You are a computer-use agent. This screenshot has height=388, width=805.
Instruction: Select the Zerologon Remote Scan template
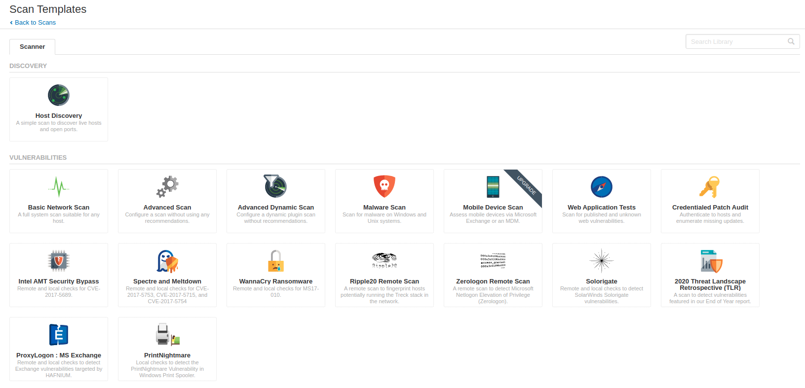[493, 275]
